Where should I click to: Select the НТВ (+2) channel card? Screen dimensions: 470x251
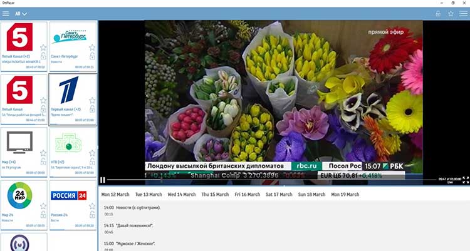tap(73, 152)
